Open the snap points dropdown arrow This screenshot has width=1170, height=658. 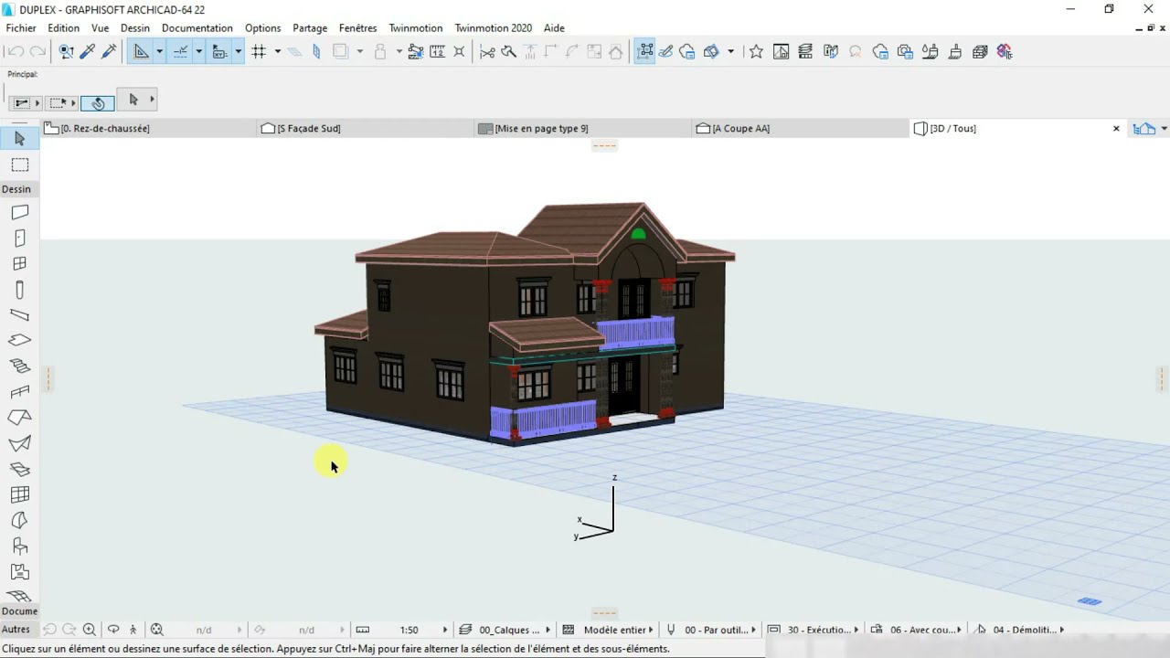tap(198, 52)
